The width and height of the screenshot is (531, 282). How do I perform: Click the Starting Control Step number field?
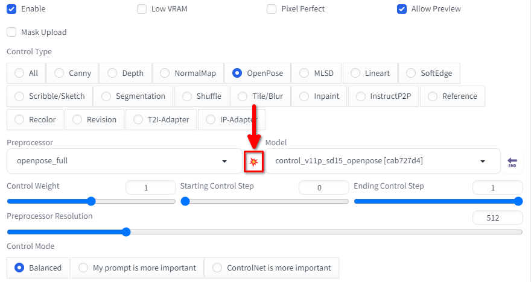324,187
